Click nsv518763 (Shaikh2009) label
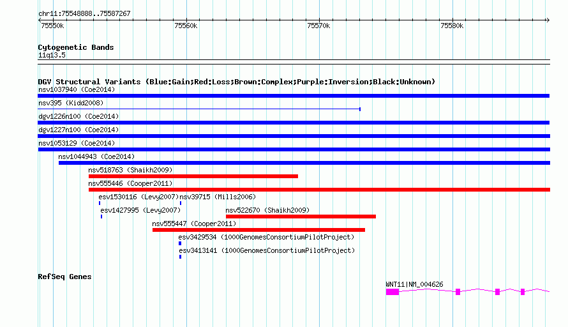The width and height of the screenshot is (568, 327). pos(130,170)
